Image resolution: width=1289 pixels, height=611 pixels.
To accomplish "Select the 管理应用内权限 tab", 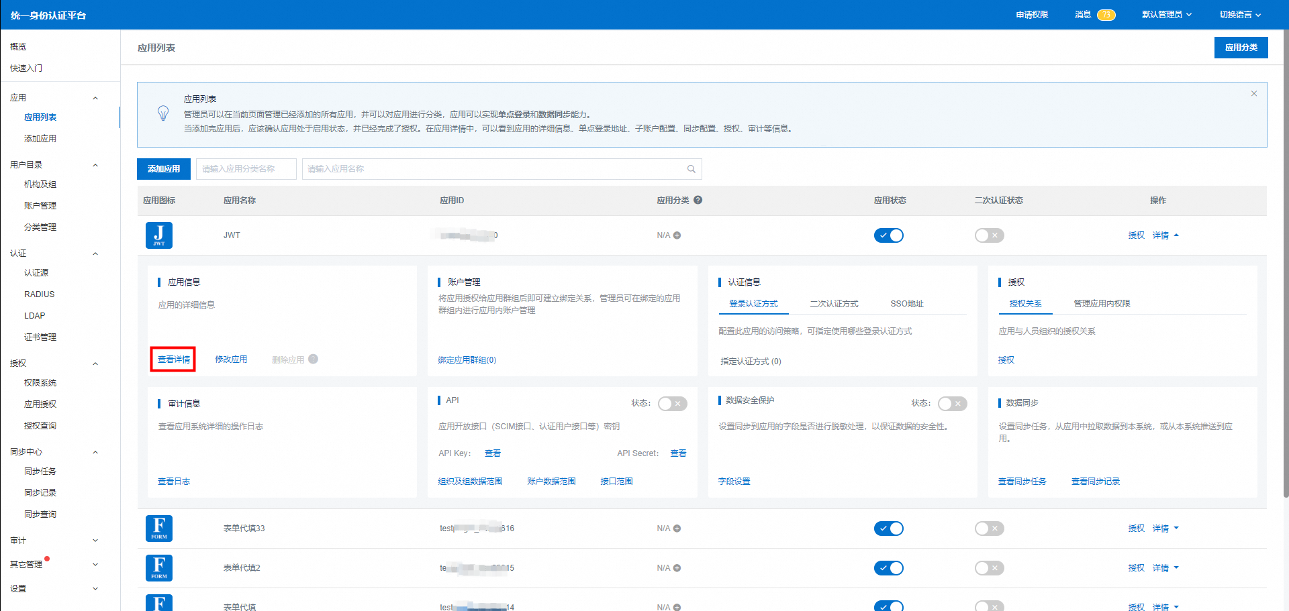I will pos(1102,304).
